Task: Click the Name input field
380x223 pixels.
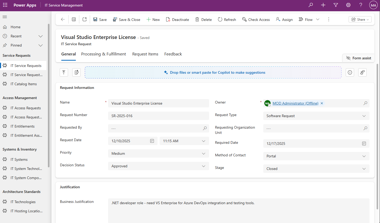Action: point(159,103)
